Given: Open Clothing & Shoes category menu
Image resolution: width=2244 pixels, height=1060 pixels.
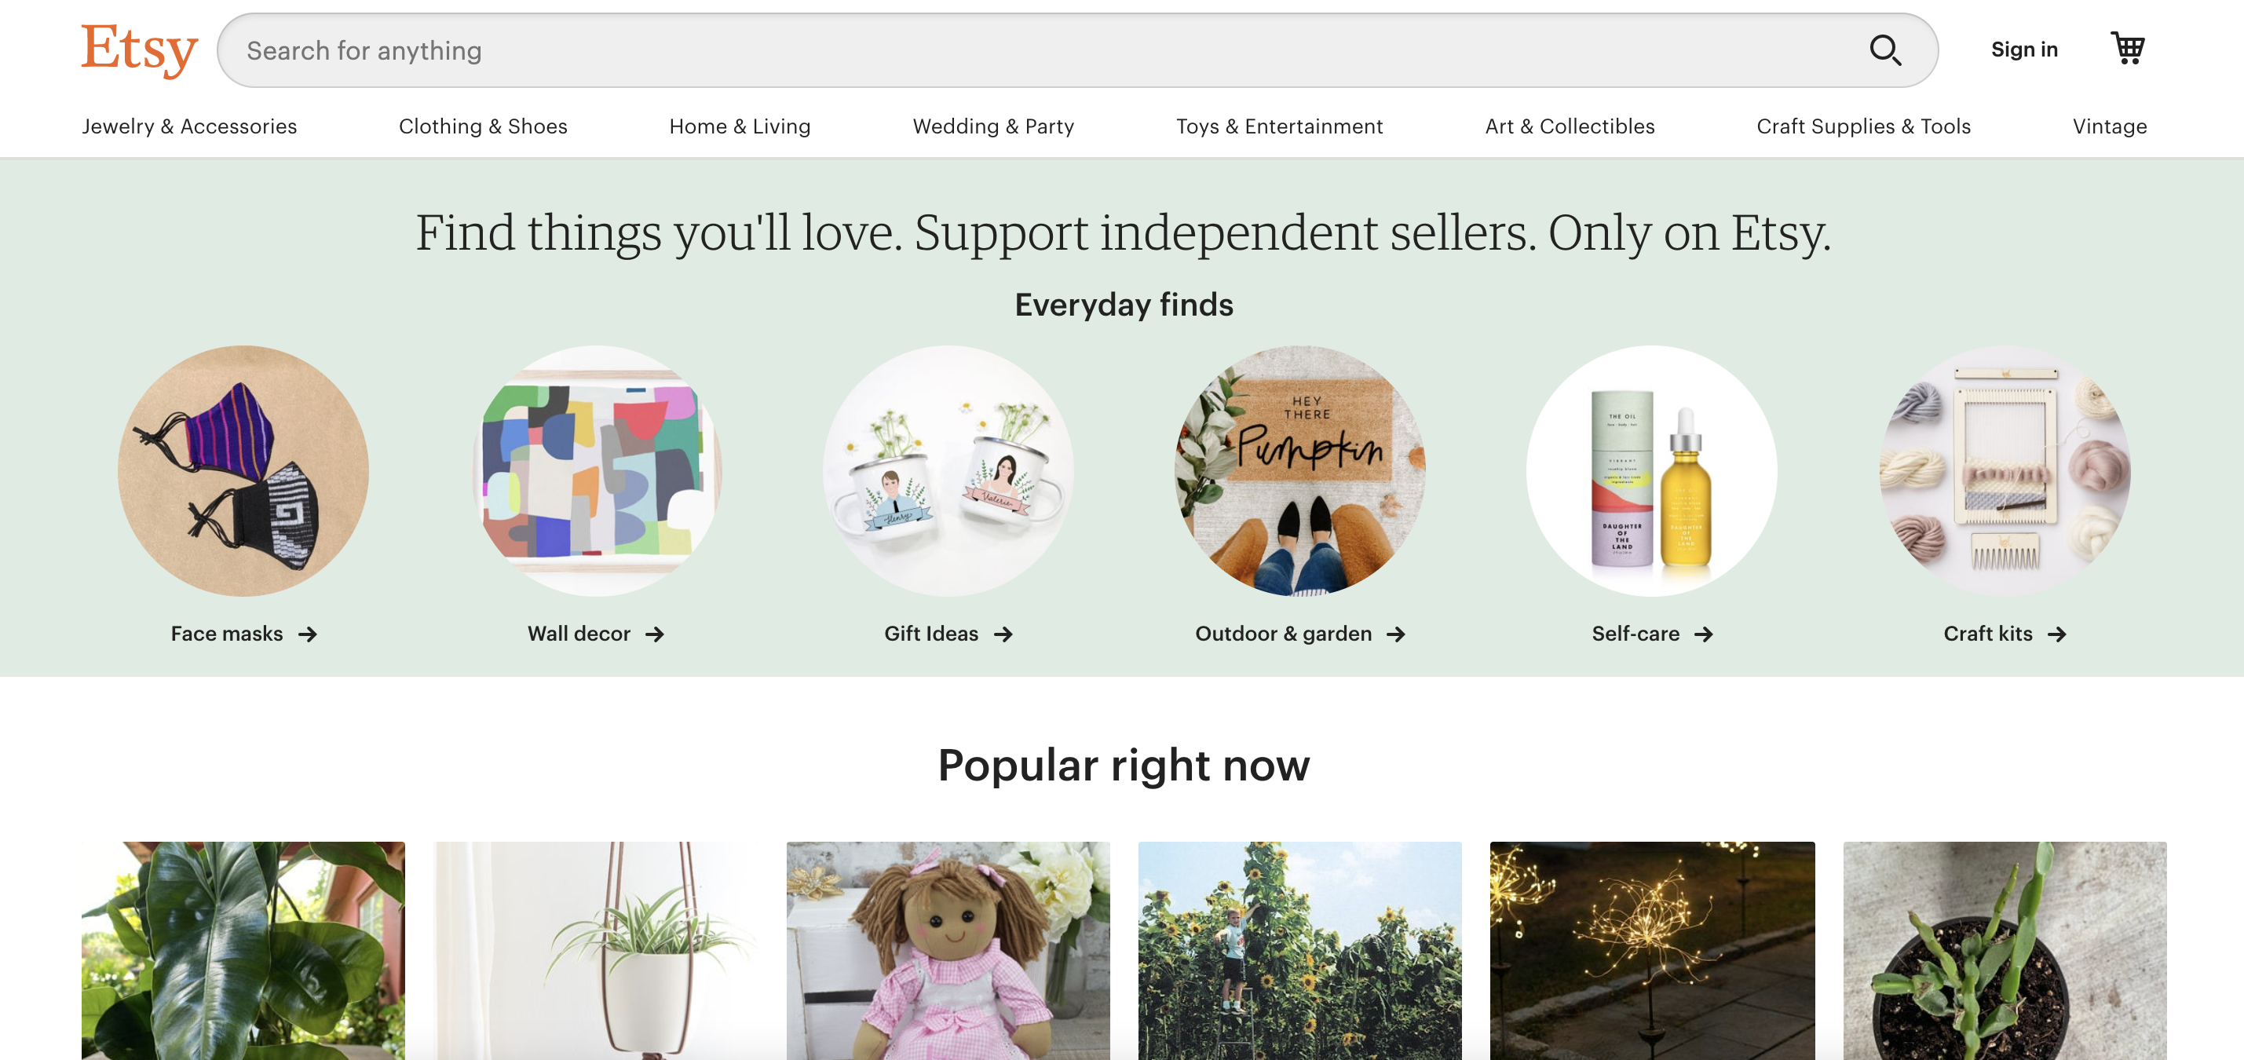Looking at the screenshot, I should click(482, 126).
